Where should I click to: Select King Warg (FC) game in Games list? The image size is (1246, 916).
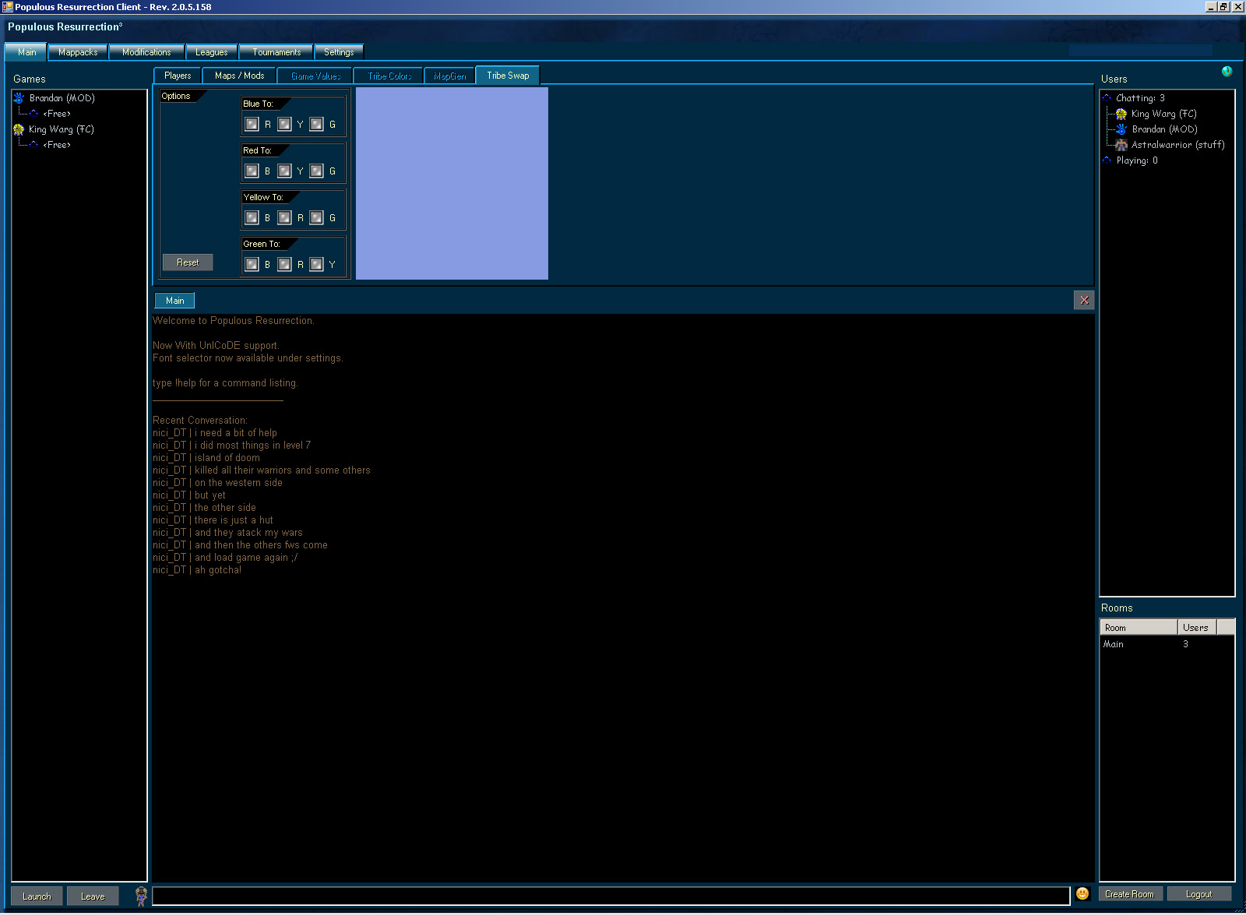tap(62, 129)
